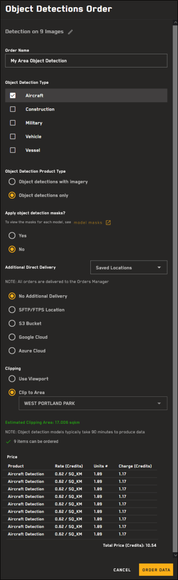Switch clipping to Use Viewport
Screen dimensions: 178x580
click(12, 379)
